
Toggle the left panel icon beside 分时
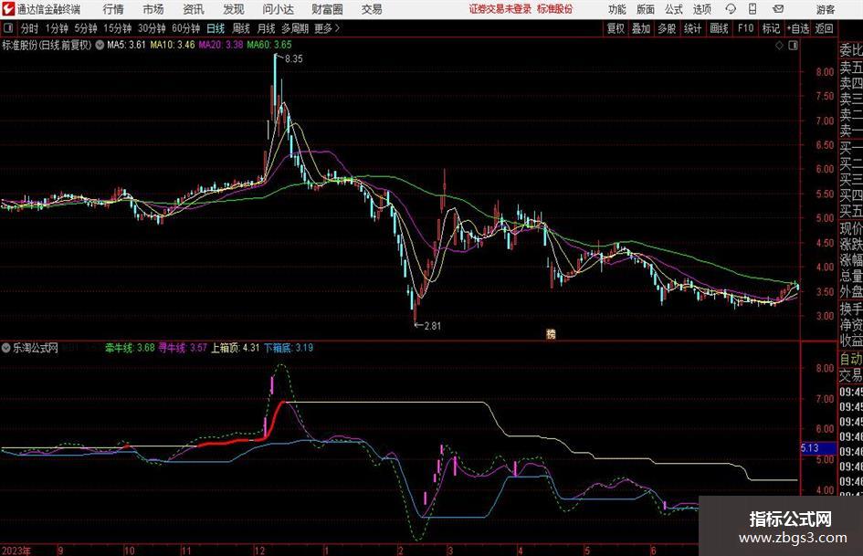click(8, 28)
